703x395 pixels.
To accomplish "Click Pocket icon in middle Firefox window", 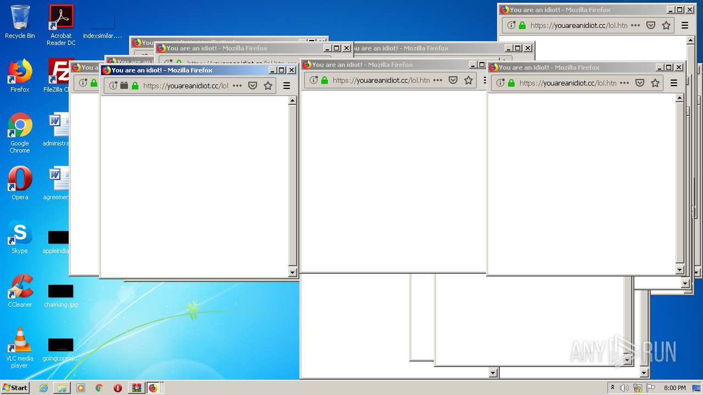I will [x=453, y=80].
